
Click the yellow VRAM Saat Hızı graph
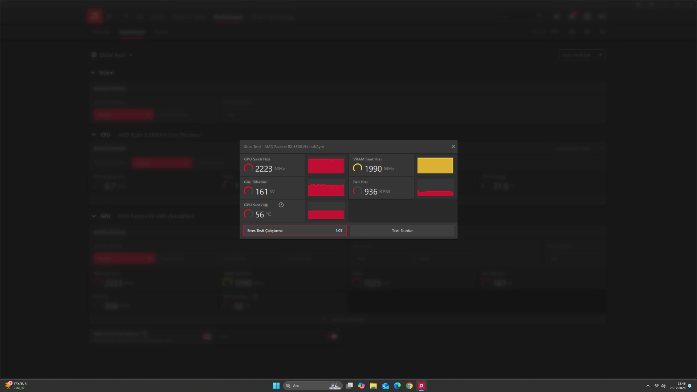click(435, 166)
